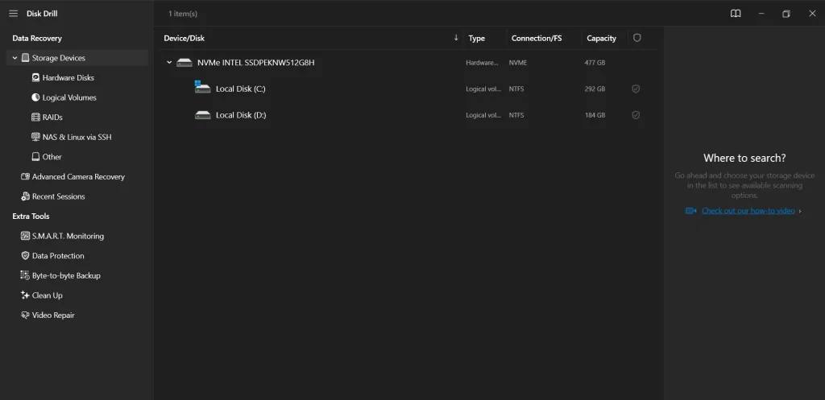Toggle protection shield for Local Disk (D:)
The image size is (825, 400).
coord(636,115)
